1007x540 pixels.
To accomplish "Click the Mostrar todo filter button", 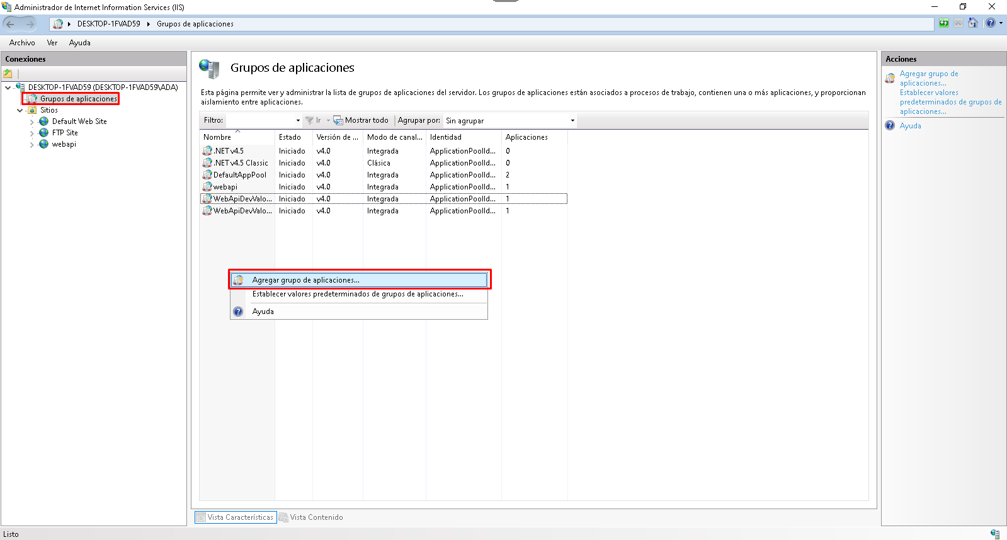I will (361, 120).
